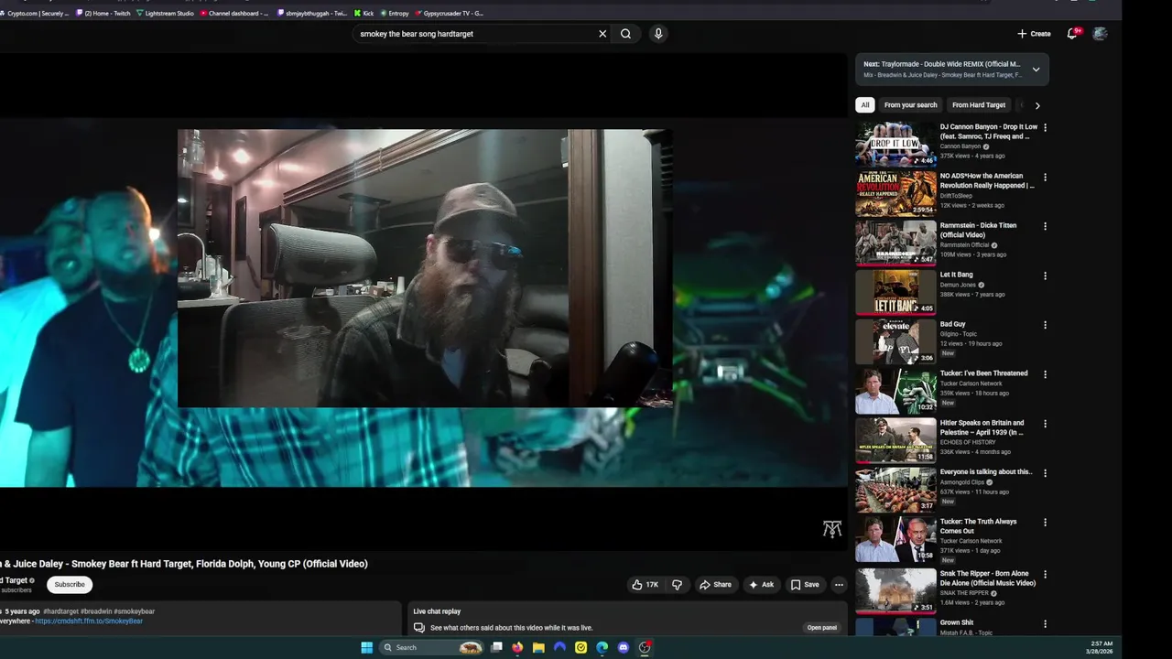Open options for Tucker Truth Always video
This screenshot has width=1172, height=659.
[x=1045, y=523]
